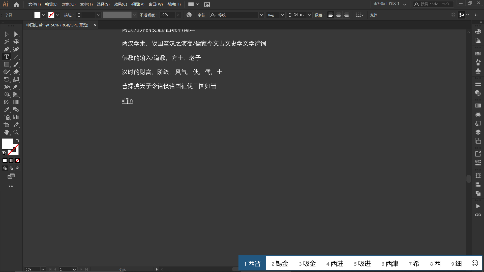Select the Magic Wand tool
Screen dimensions: 484x272
pos(7,42)
